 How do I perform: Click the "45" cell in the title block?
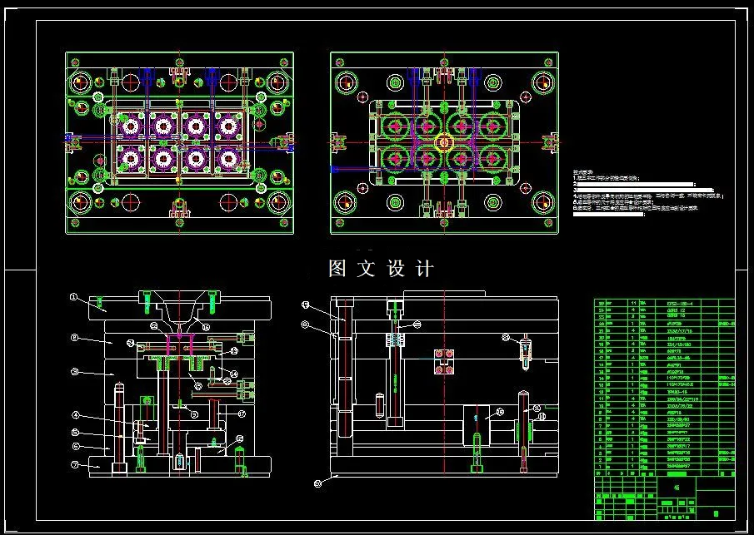click(676, 488)
